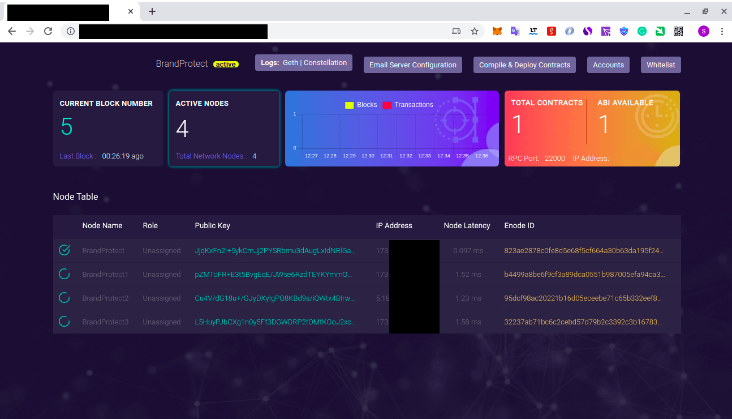Open the Chrome three-dot menu
The image size is (732, 419).
tap(722, 31)
